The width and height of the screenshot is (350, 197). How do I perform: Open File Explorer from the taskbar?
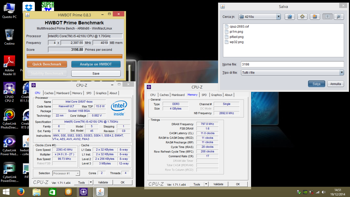tap(36, 192)
